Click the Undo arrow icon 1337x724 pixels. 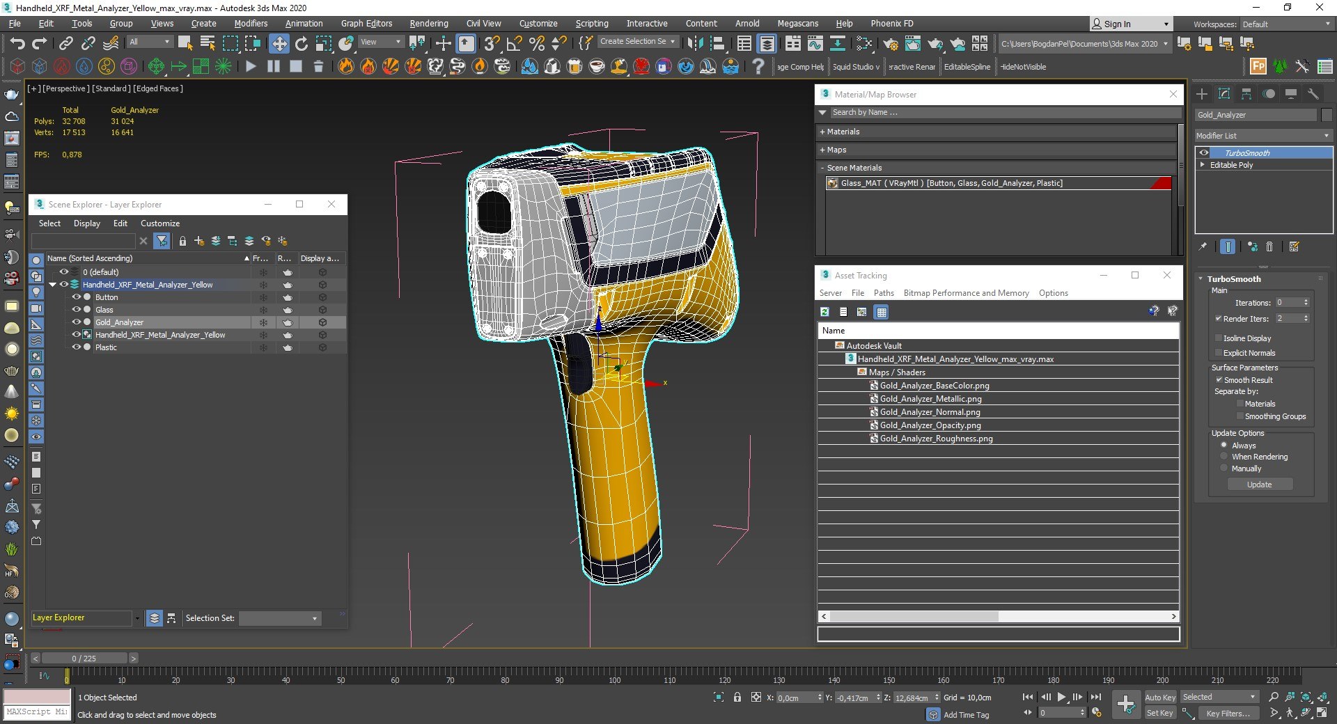click(x=17, y=44)
